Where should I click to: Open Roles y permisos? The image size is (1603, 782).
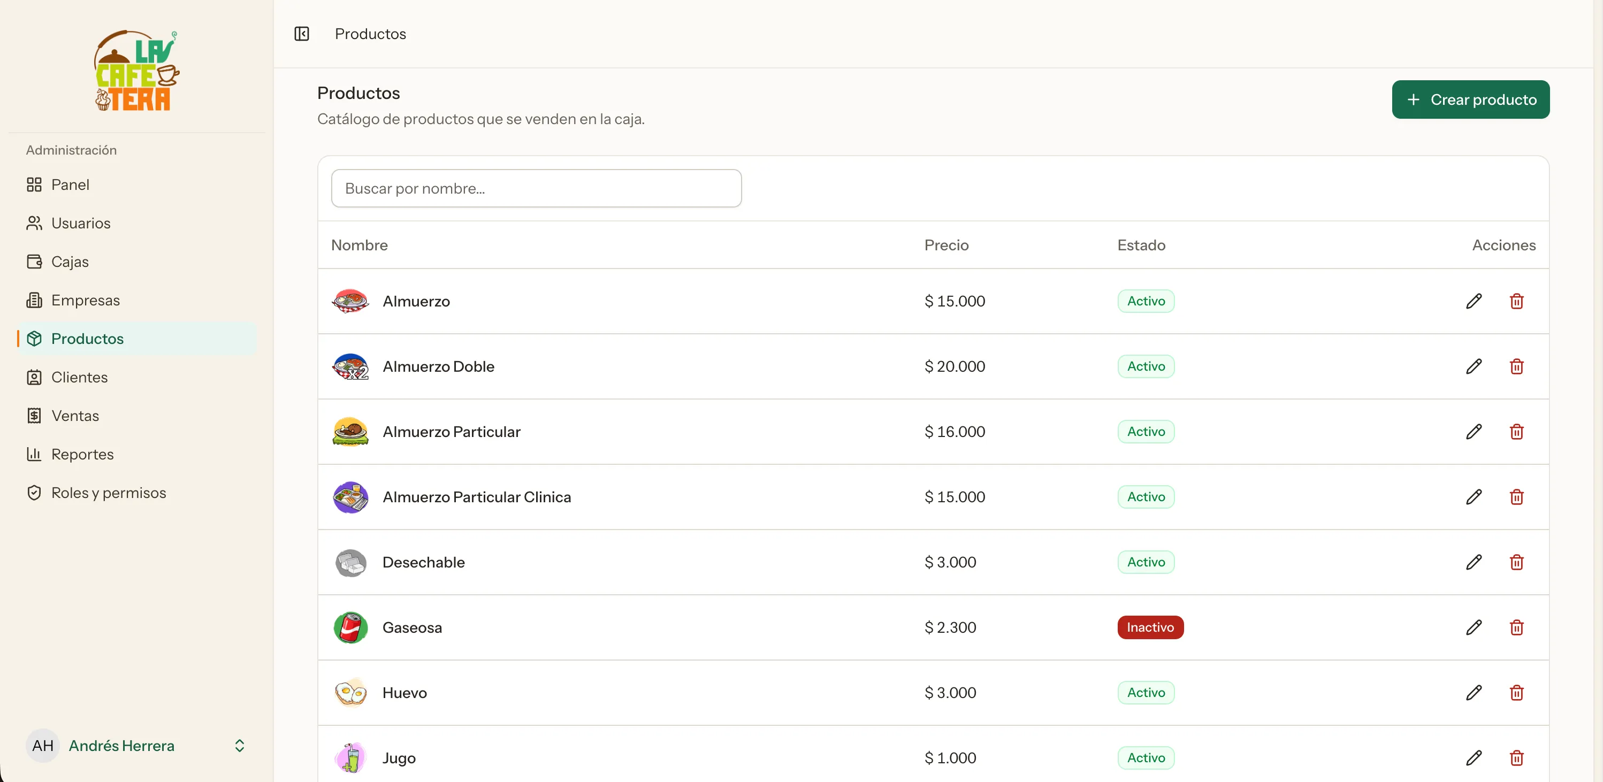(137, 493)
